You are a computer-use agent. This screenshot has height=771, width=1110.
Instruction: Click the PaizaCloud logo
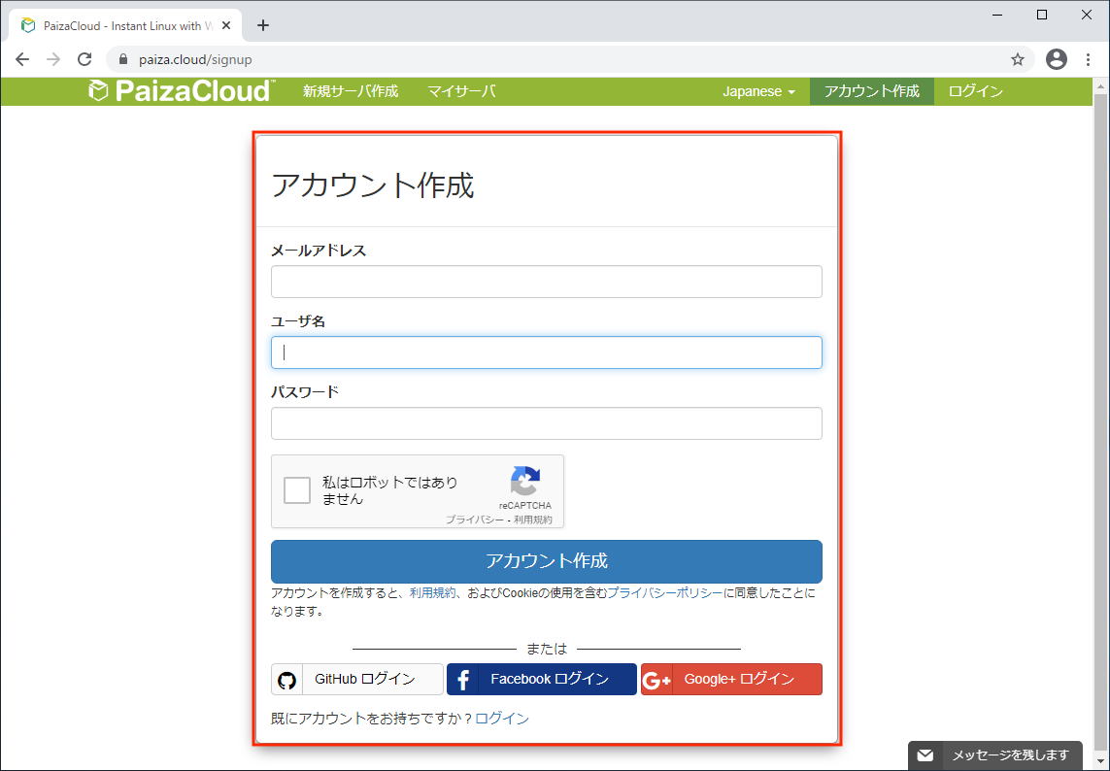click(x=182, y=91)
